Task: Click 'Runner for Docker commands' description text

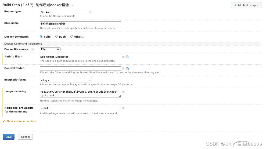Action: point(57,16)
